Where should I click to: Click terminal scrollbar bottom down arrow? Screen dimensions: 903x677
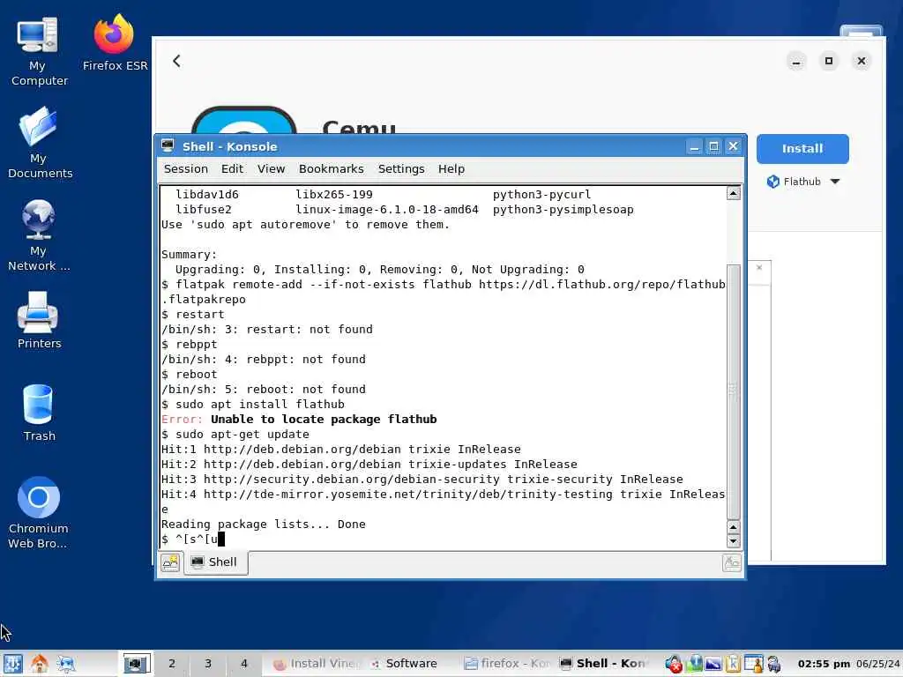tap(733, 540)
